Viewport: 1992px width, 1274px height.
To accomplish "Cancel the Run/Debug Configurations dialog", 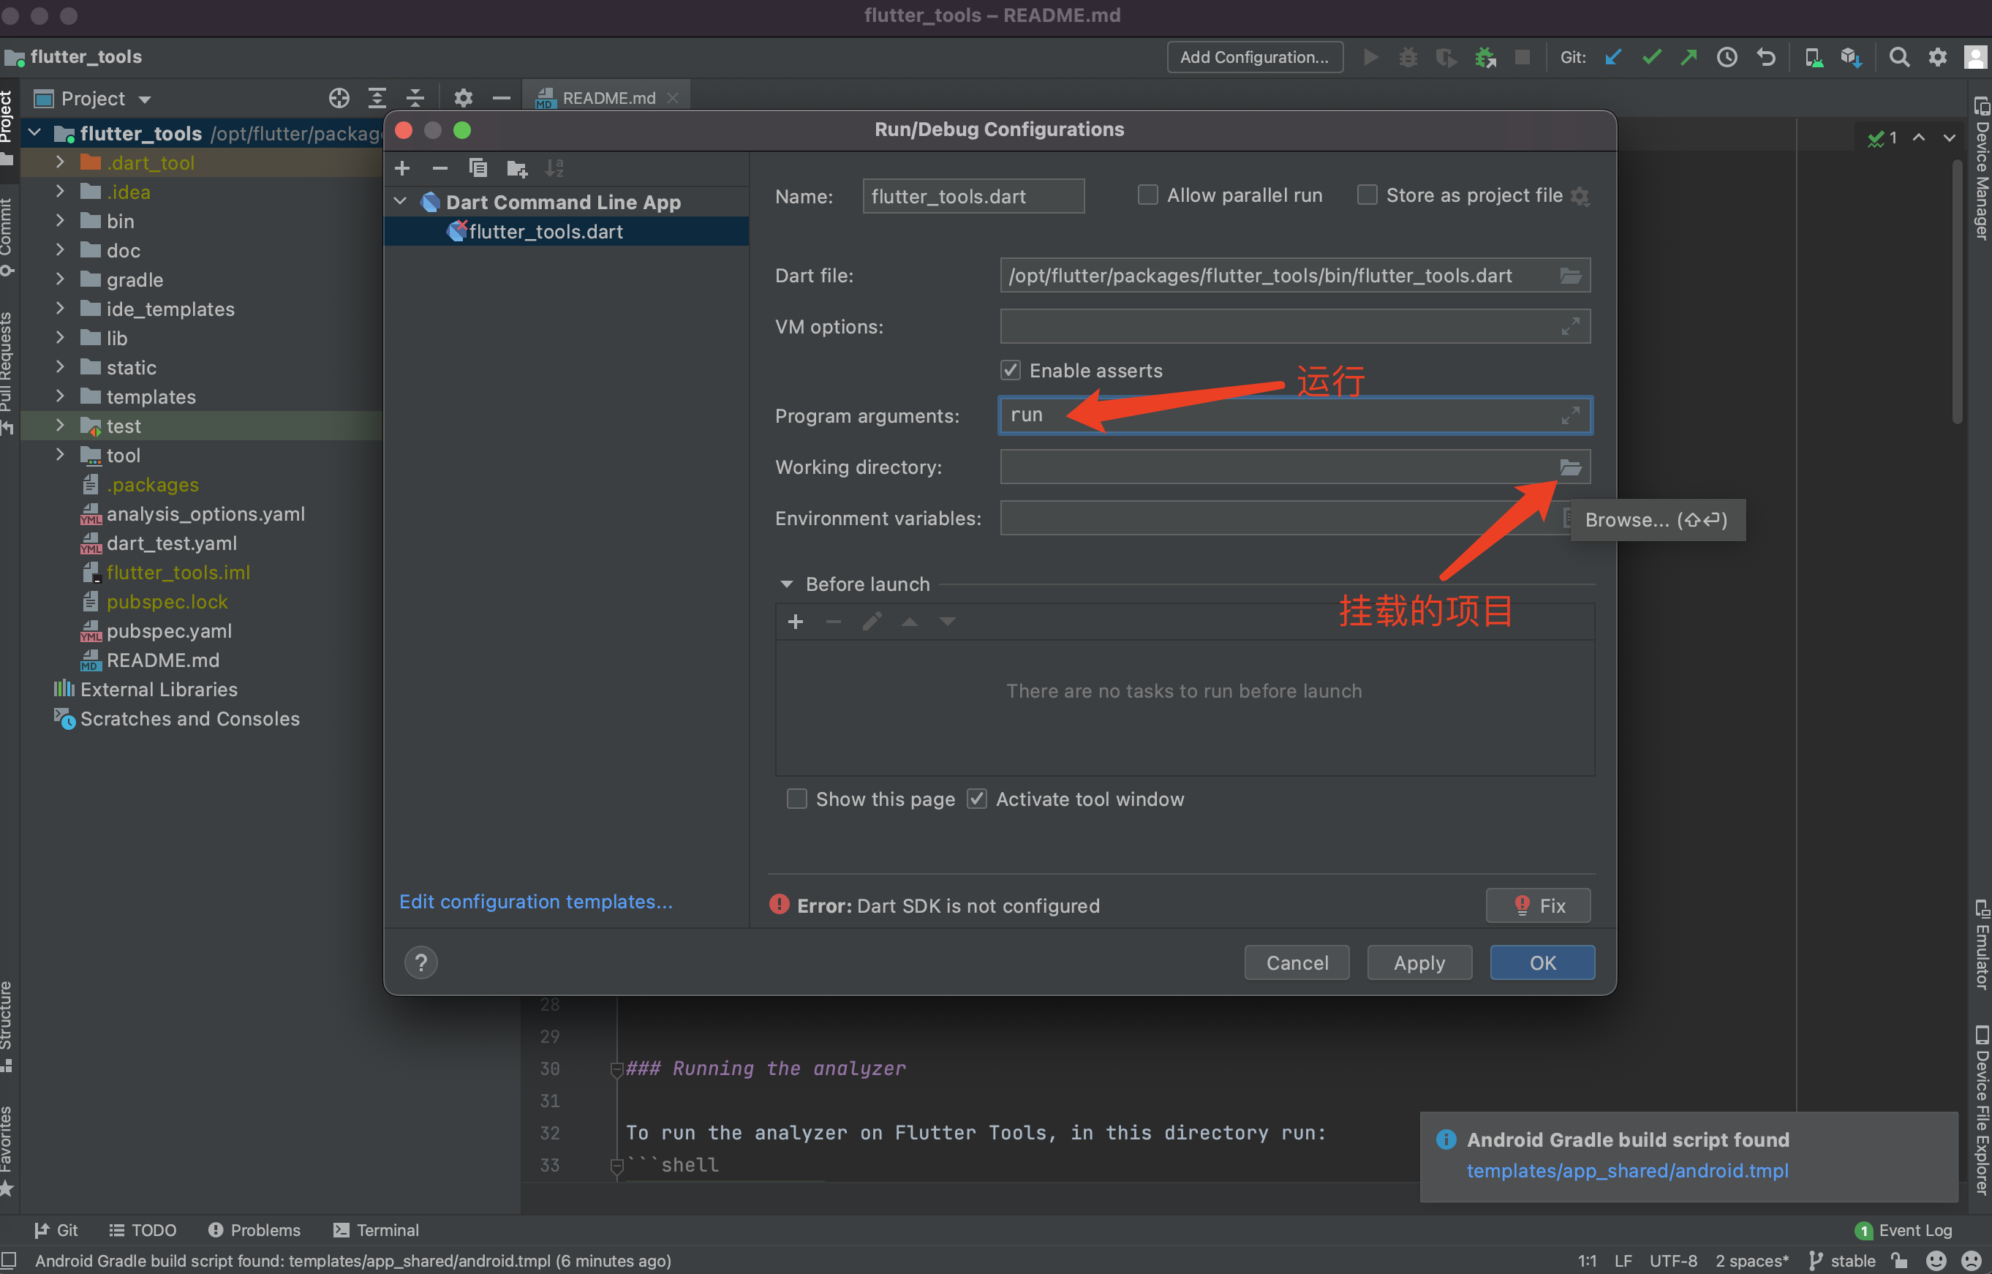I will 1297,963.
